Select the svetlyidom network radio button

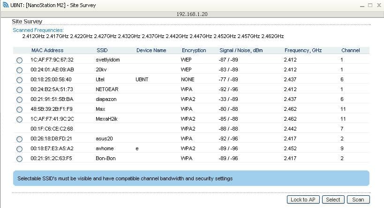tap(19, 61)
